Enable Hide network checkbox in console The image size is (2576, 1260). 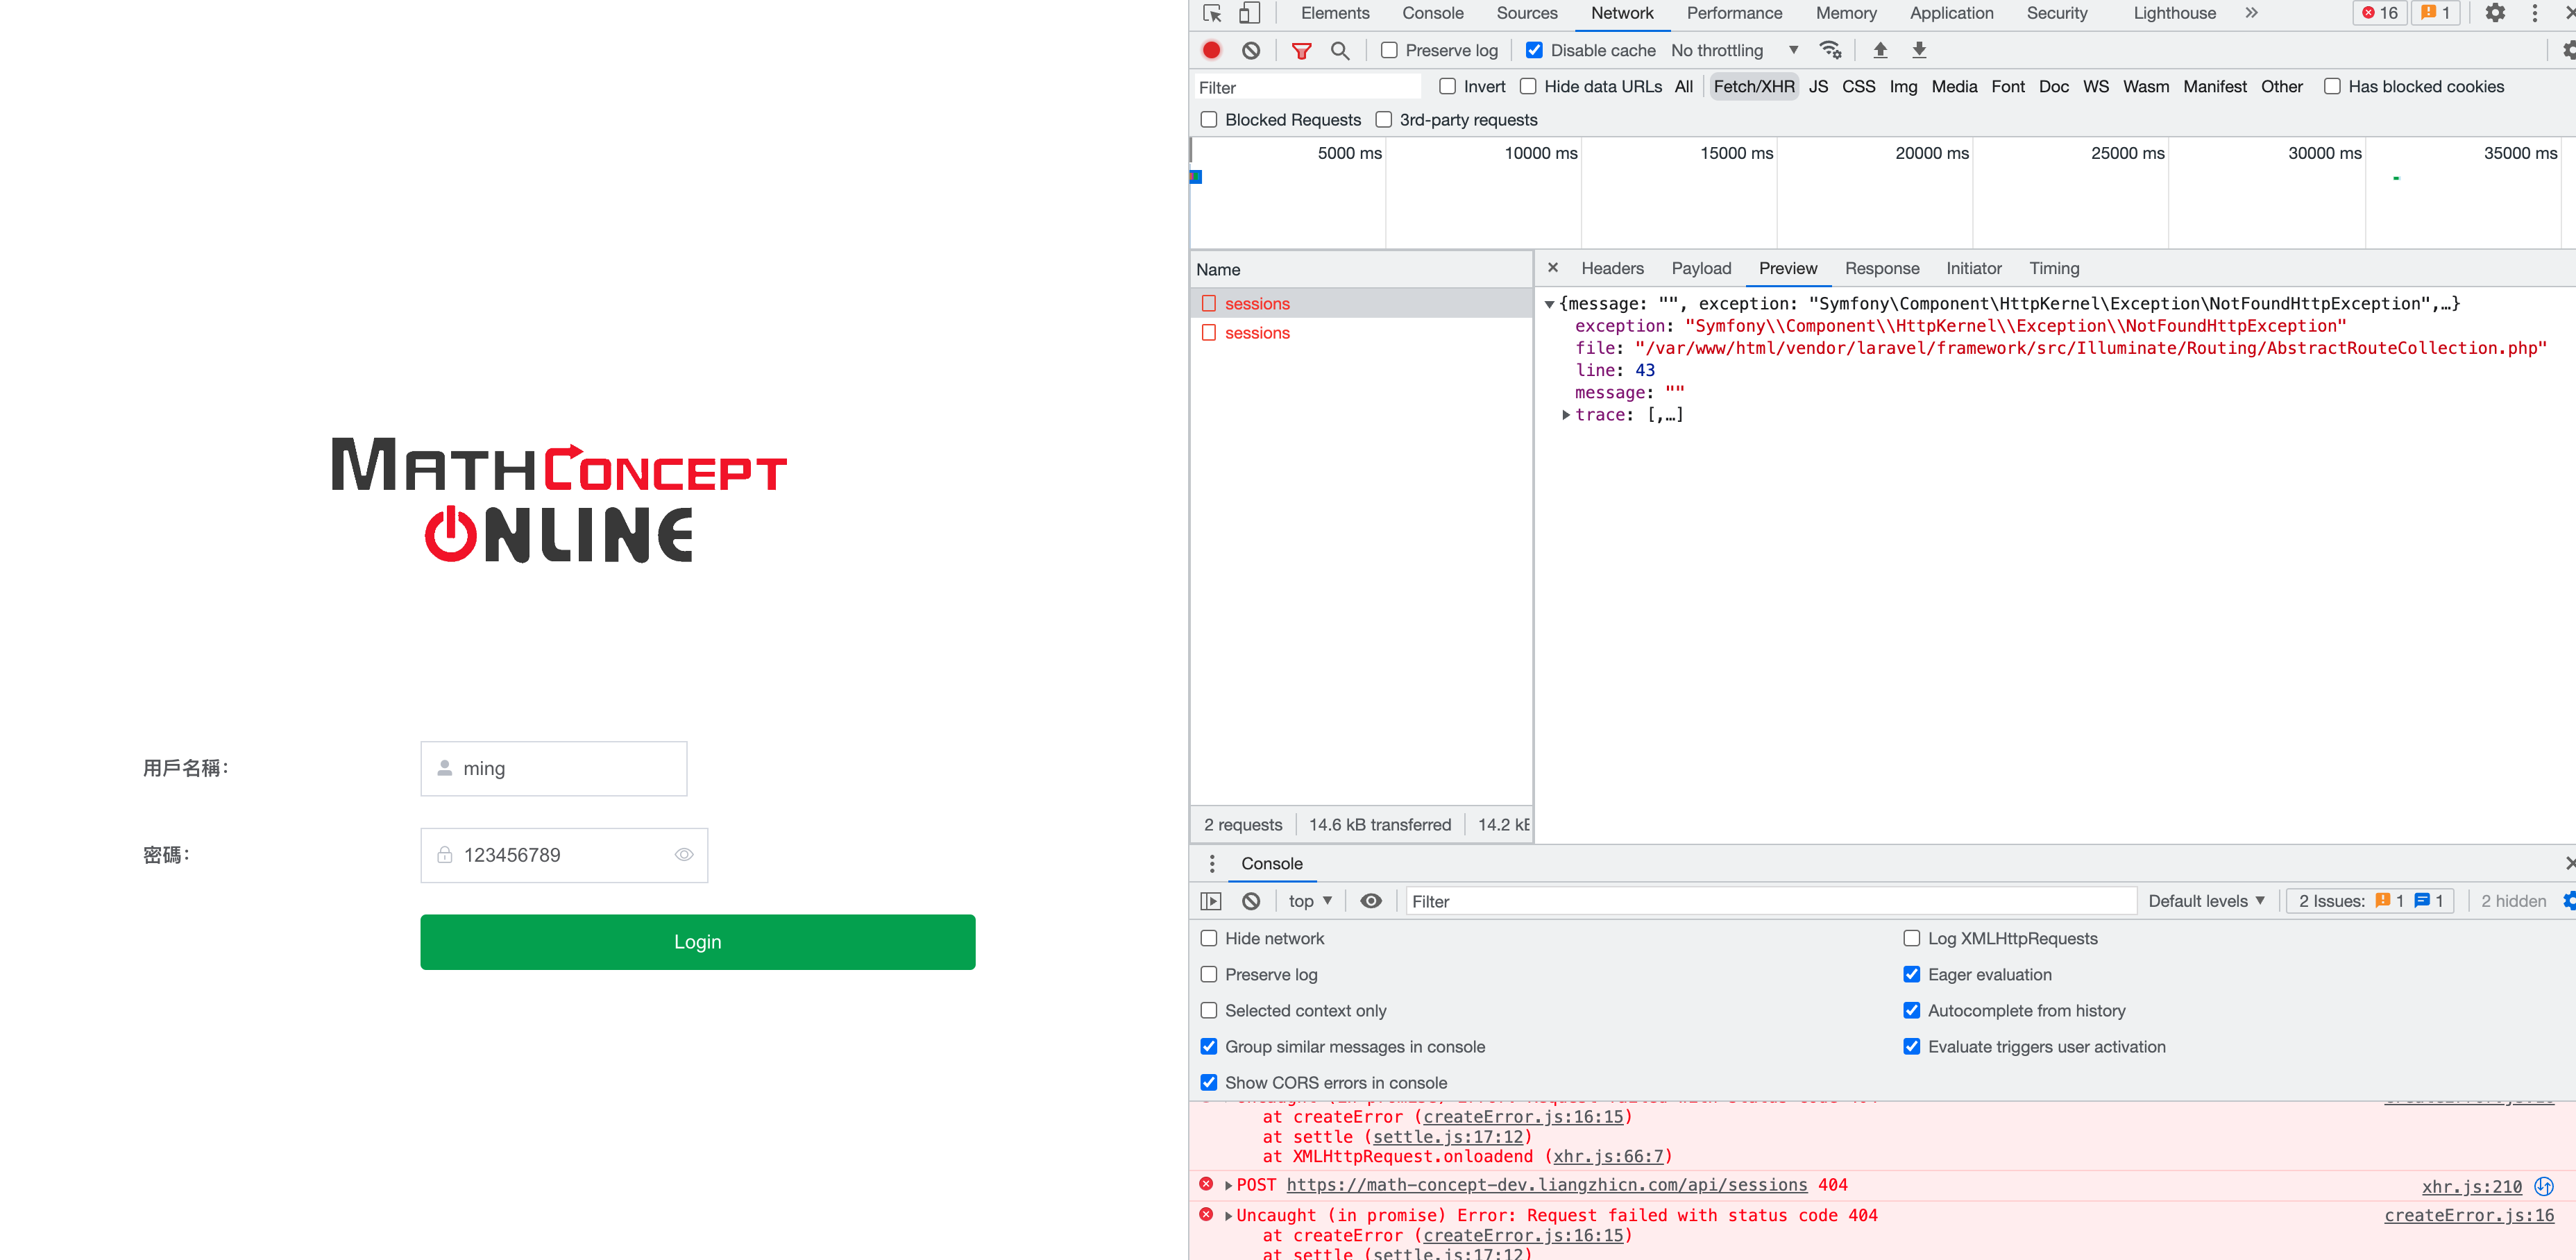click(1209, 938)
